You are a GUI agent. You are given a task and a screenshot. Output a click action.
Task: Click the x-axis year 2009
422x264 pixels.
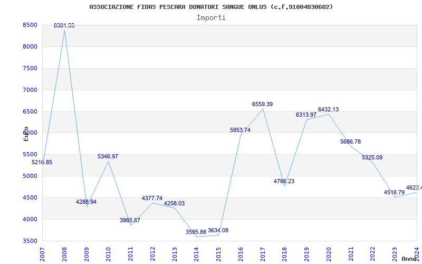[87, 254]
